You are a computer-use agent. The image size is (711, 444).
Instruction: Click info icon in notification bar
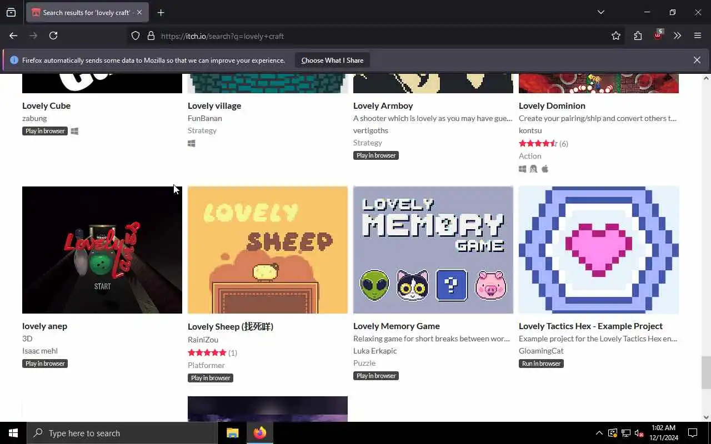[x=14, y=60]
